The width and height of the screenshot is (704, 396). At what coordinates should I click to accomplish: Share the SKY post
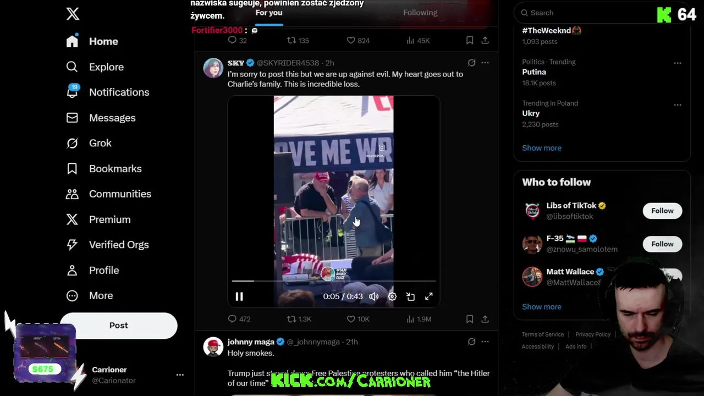(x=485, y=319)
